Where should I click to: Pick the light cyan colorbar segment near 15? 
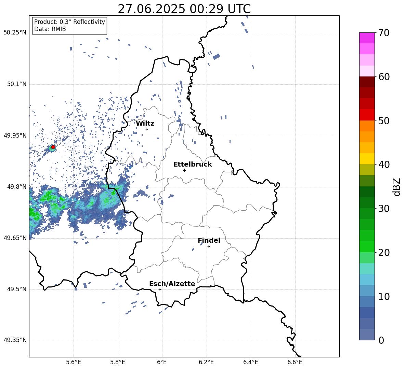[x=367, y=269]
